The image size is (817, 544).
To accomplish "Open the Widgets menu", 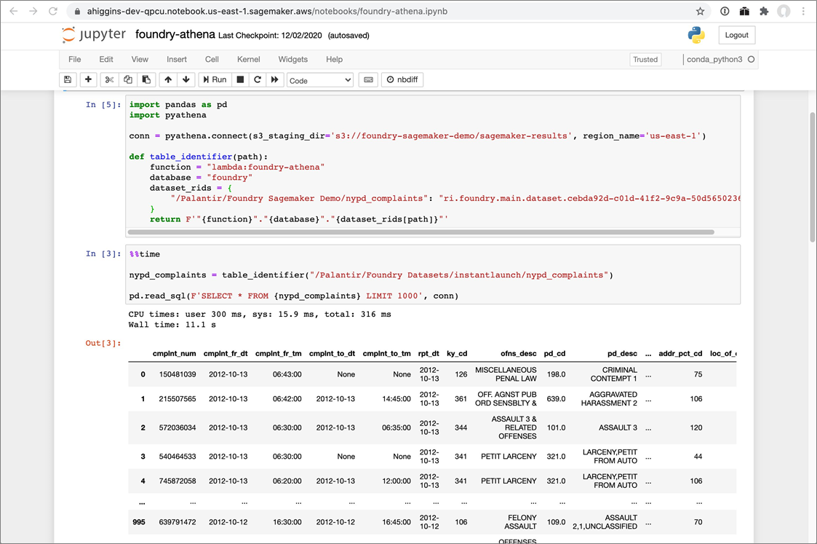I will point(292,60).
